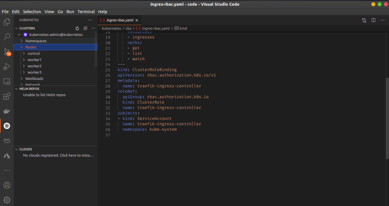Expand the Workloads tree item
The height and width of the screenshot is (206, 389).
(x=22, y=79)
